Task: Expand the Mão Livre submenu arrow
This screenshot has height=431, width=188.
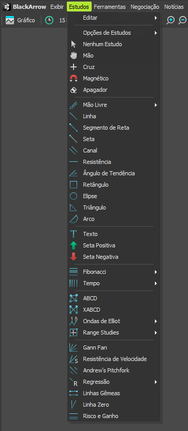Action: click(155, 105)
